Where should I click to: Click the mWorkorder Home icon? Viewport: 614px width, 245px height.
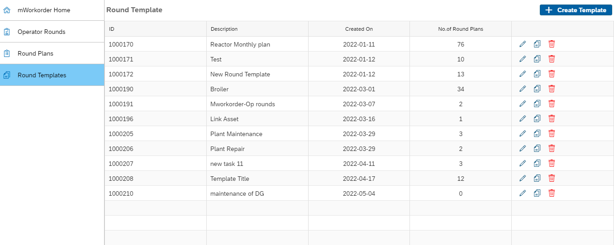pos(7,10)
